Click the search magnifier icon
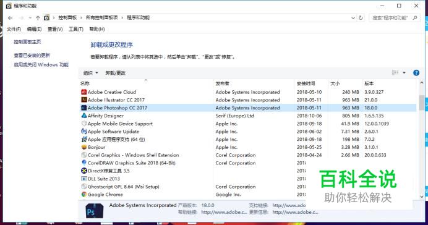Image resolution: width=428 pixels, height=225 pixels. pyautogui.click(x=415, y=18)
